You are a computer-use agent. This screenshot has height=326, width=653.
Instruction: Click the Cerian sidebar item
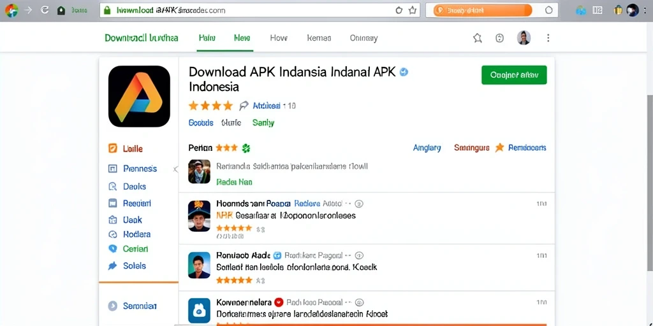pyautogui.click(x=128, y=249)
